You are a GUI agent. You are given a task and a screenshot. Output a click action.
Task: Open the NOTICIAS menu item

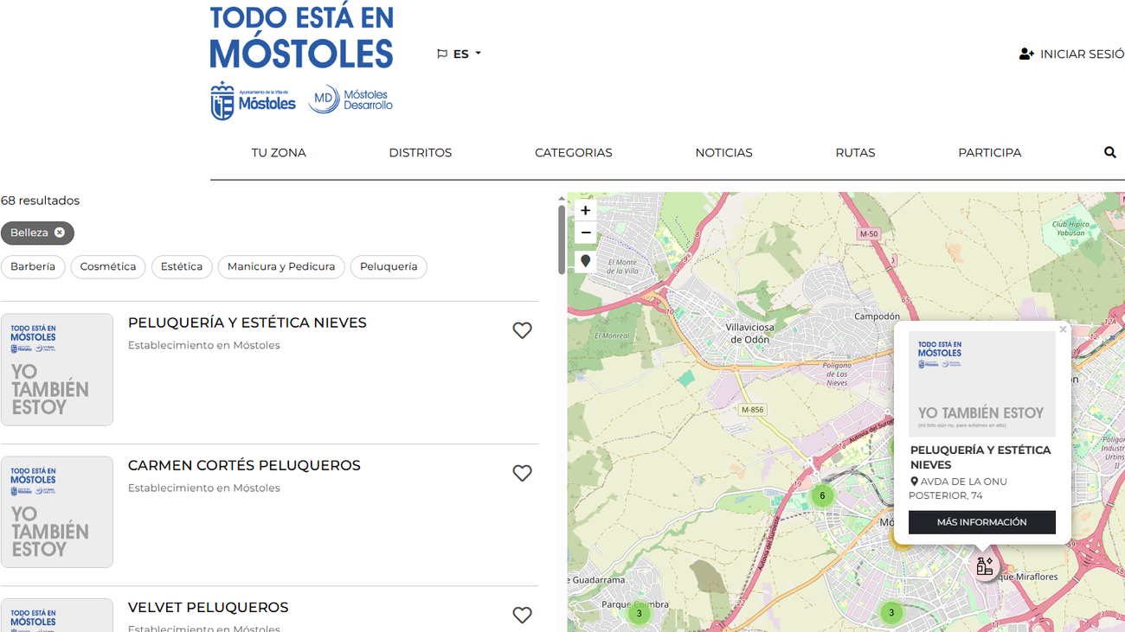point(723,152)
